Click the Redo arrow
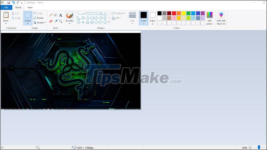 click(18, 3)
